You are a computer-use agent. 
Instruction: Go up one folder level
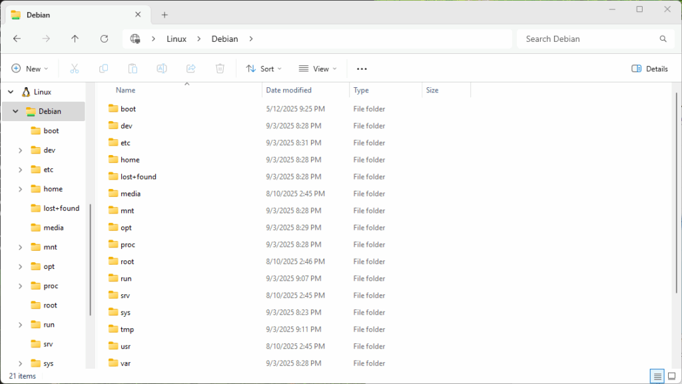[75, 39]
